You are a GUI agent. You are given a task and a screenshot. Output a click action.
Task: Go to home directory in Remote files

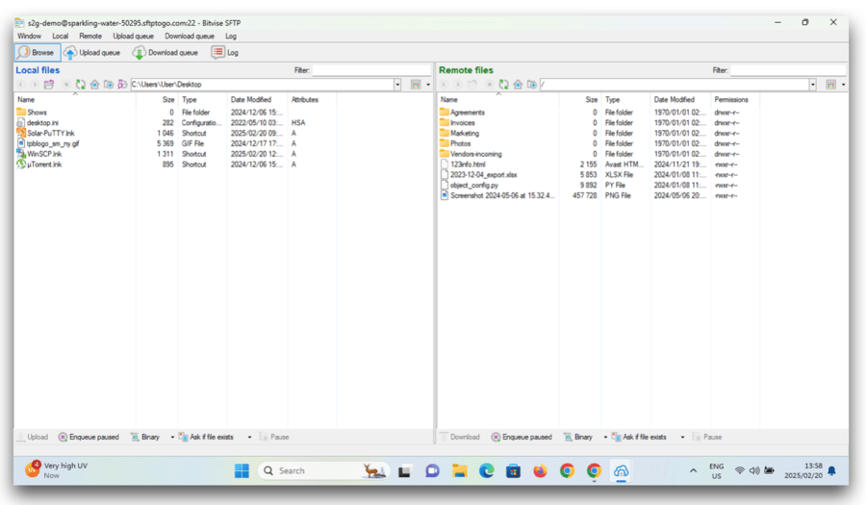tap(518, 85)
